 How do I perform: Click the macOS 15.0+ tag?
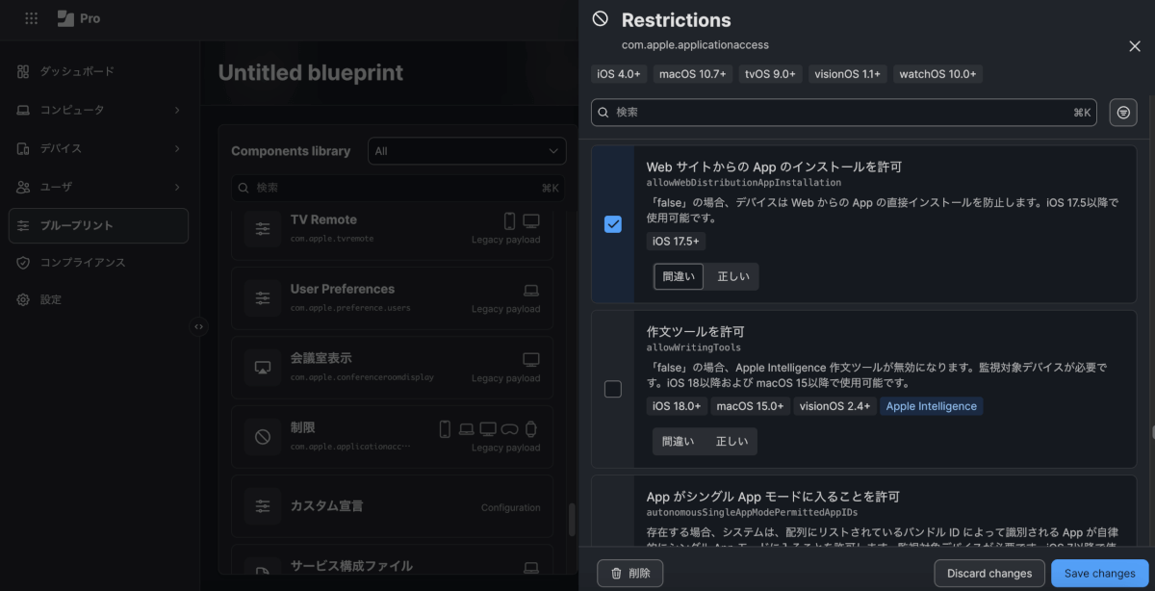coord(750,406)
